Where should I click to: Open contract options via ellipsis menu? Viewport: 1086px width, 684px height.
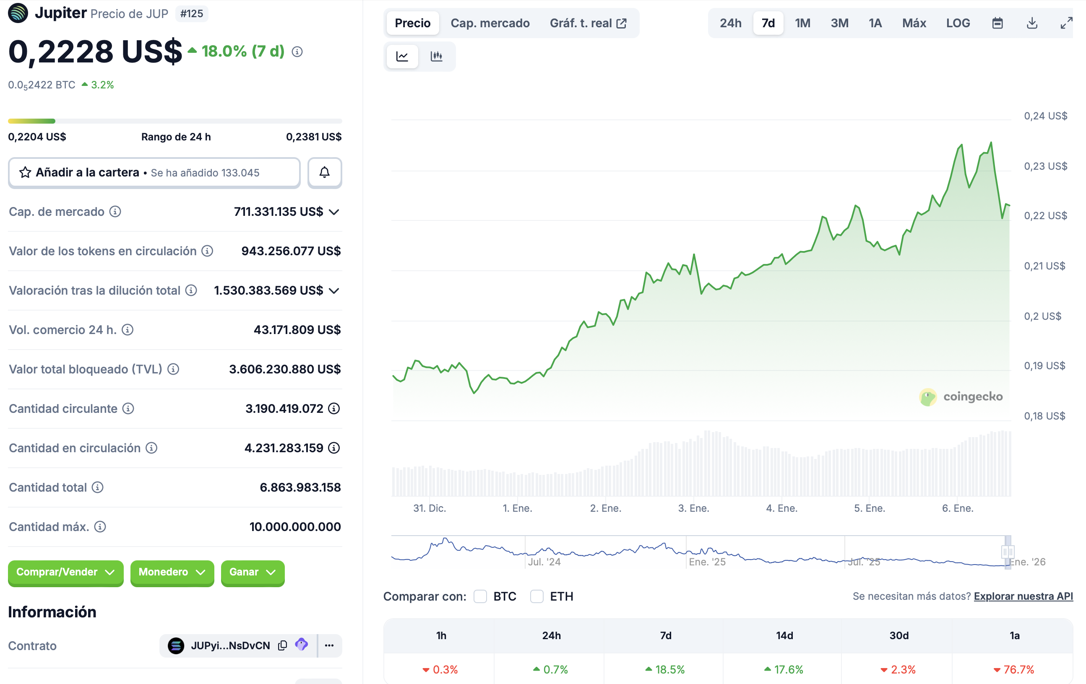point(330,645)
